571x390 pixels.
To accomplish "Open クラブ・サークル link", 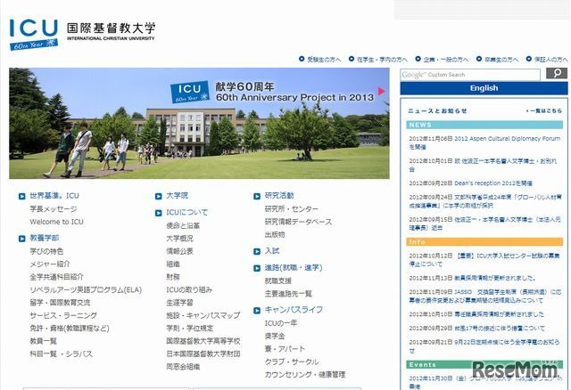I will pyautogui.click(x=292, y=362).
